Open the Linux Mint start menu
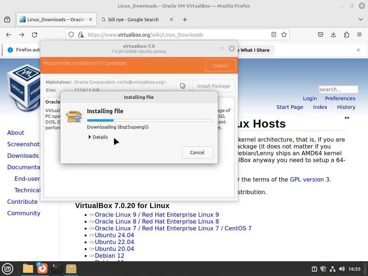Image resolution: width=368 pixels, height=276 pixels. click(x=8, y=269)
